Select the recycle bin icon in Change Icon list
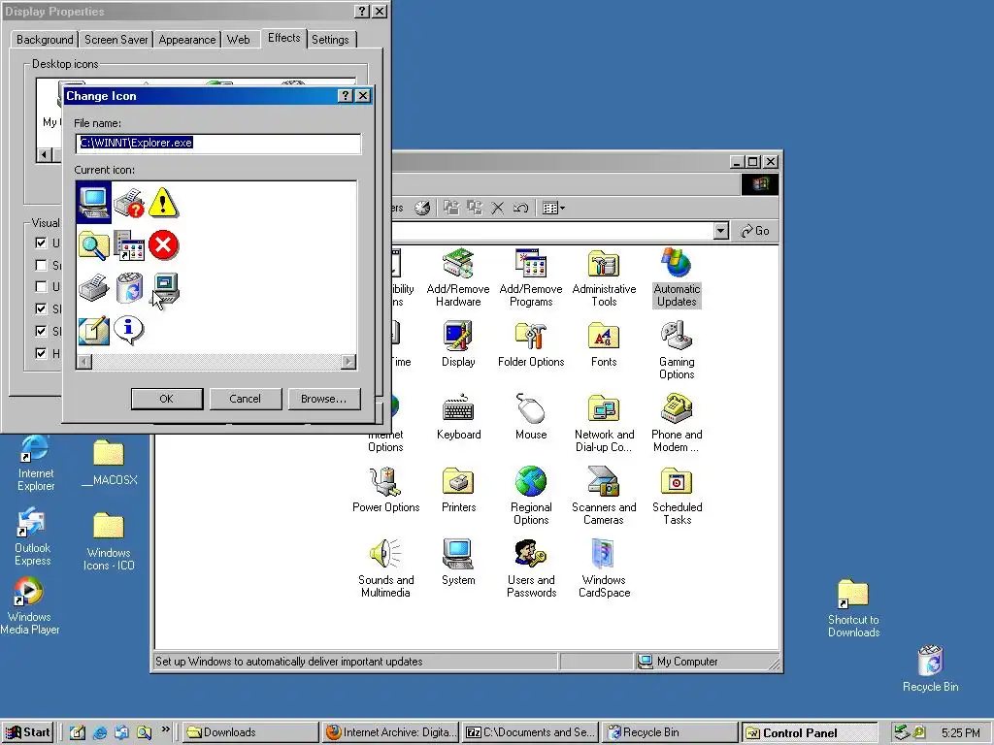The height and width of the screenshot is (745, 994). pos(129,287)
